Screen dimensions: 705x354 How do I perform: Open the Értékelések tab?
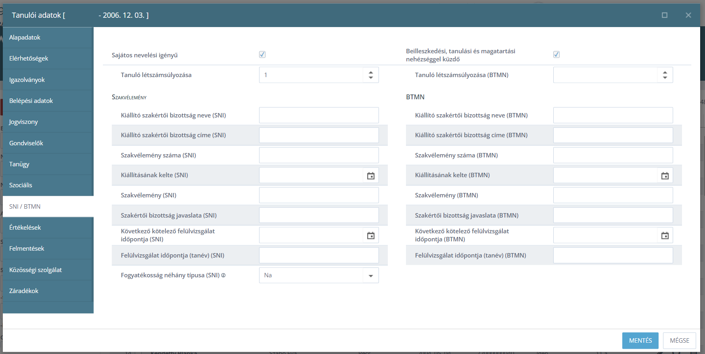[48, 228]
